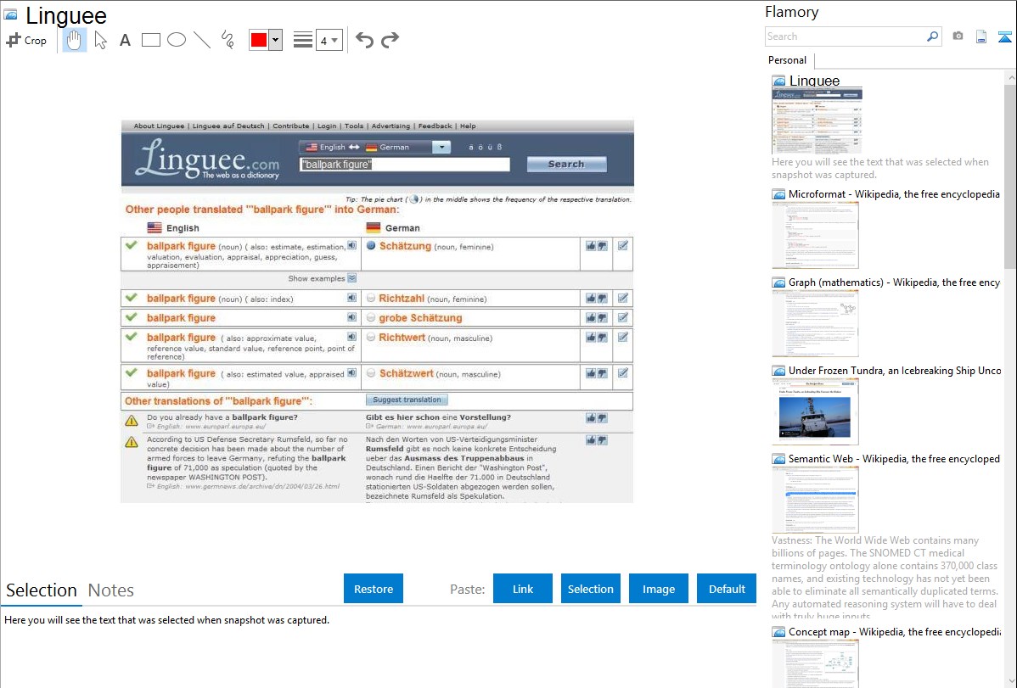
Task: Click the Schätzwert translation link
Action: click(x=406, y=373)
